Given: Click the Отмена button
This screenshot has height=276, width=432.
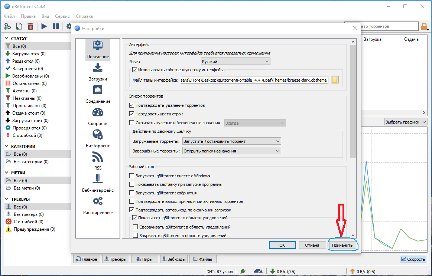Looking at the screenshot, I should (312, 245).
